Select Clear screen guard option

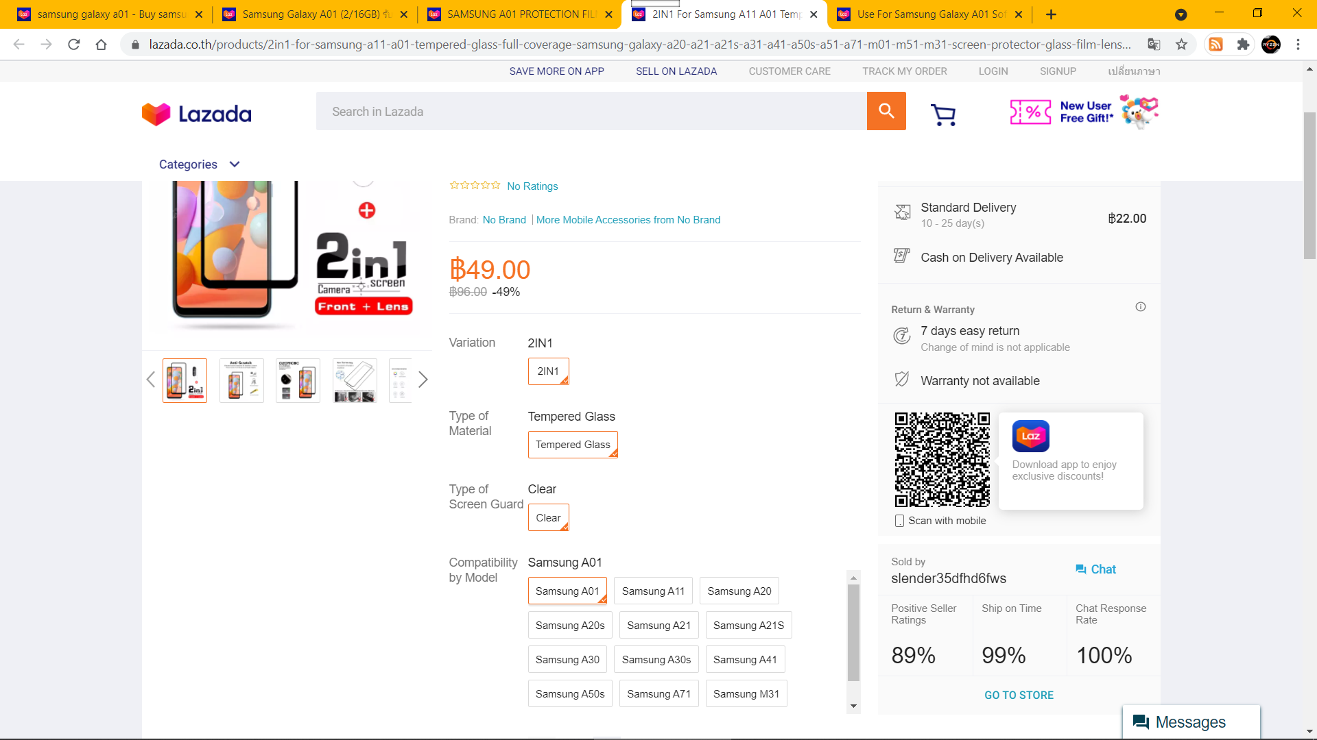(x=548, y=518)
